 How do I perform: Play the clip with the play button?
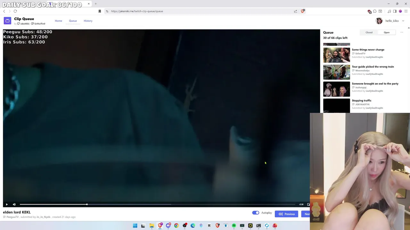[x=7, y=204]
